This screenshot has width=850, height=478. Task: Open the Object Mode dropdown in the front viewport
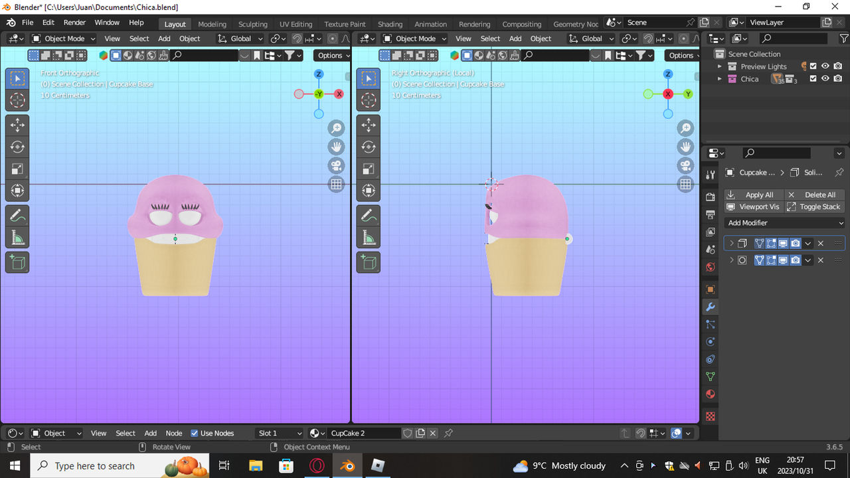coord(64,39)
